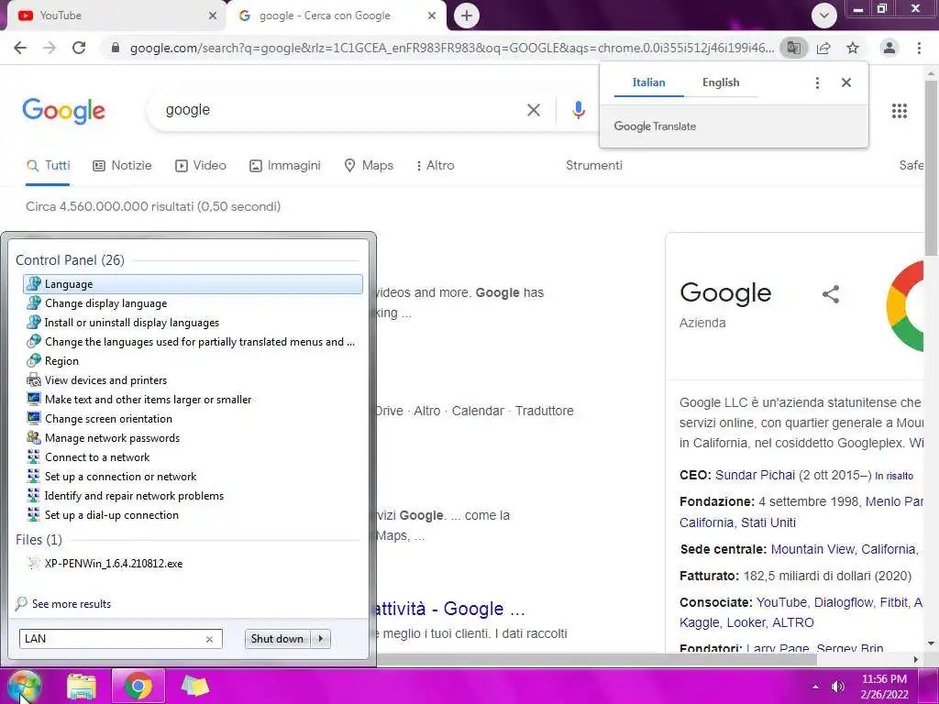Open the Altro dropdown in search filters
The image size is (939, 704).
pos(436,166)
